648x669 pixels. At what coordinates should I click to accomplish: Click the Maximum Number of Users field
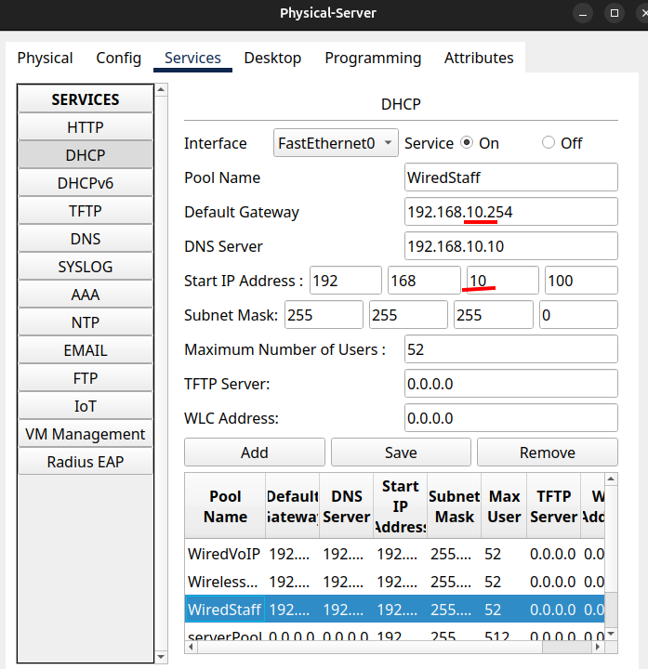pos(511,349)
